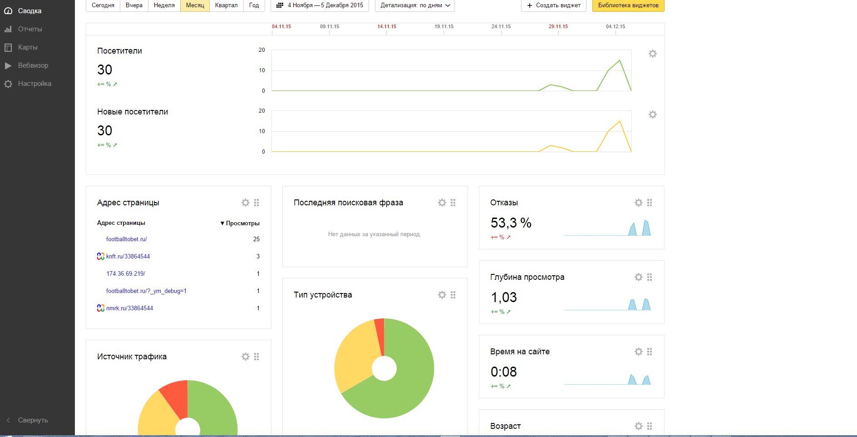Select the Сегодня period tab
857x437 pixels.
coord(103,5)
